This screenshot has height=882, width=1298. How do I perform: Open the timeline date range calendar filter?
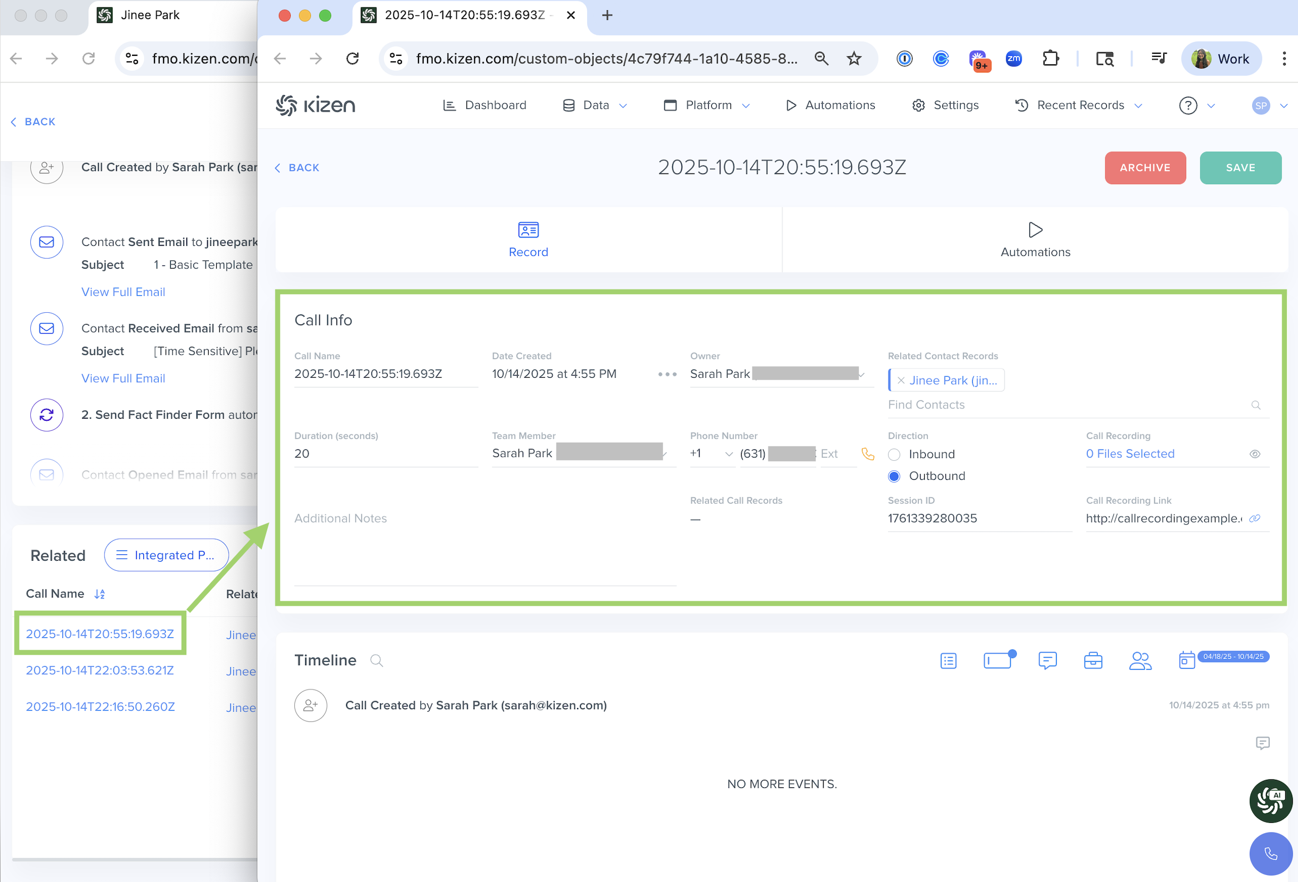coord(1186,660)
